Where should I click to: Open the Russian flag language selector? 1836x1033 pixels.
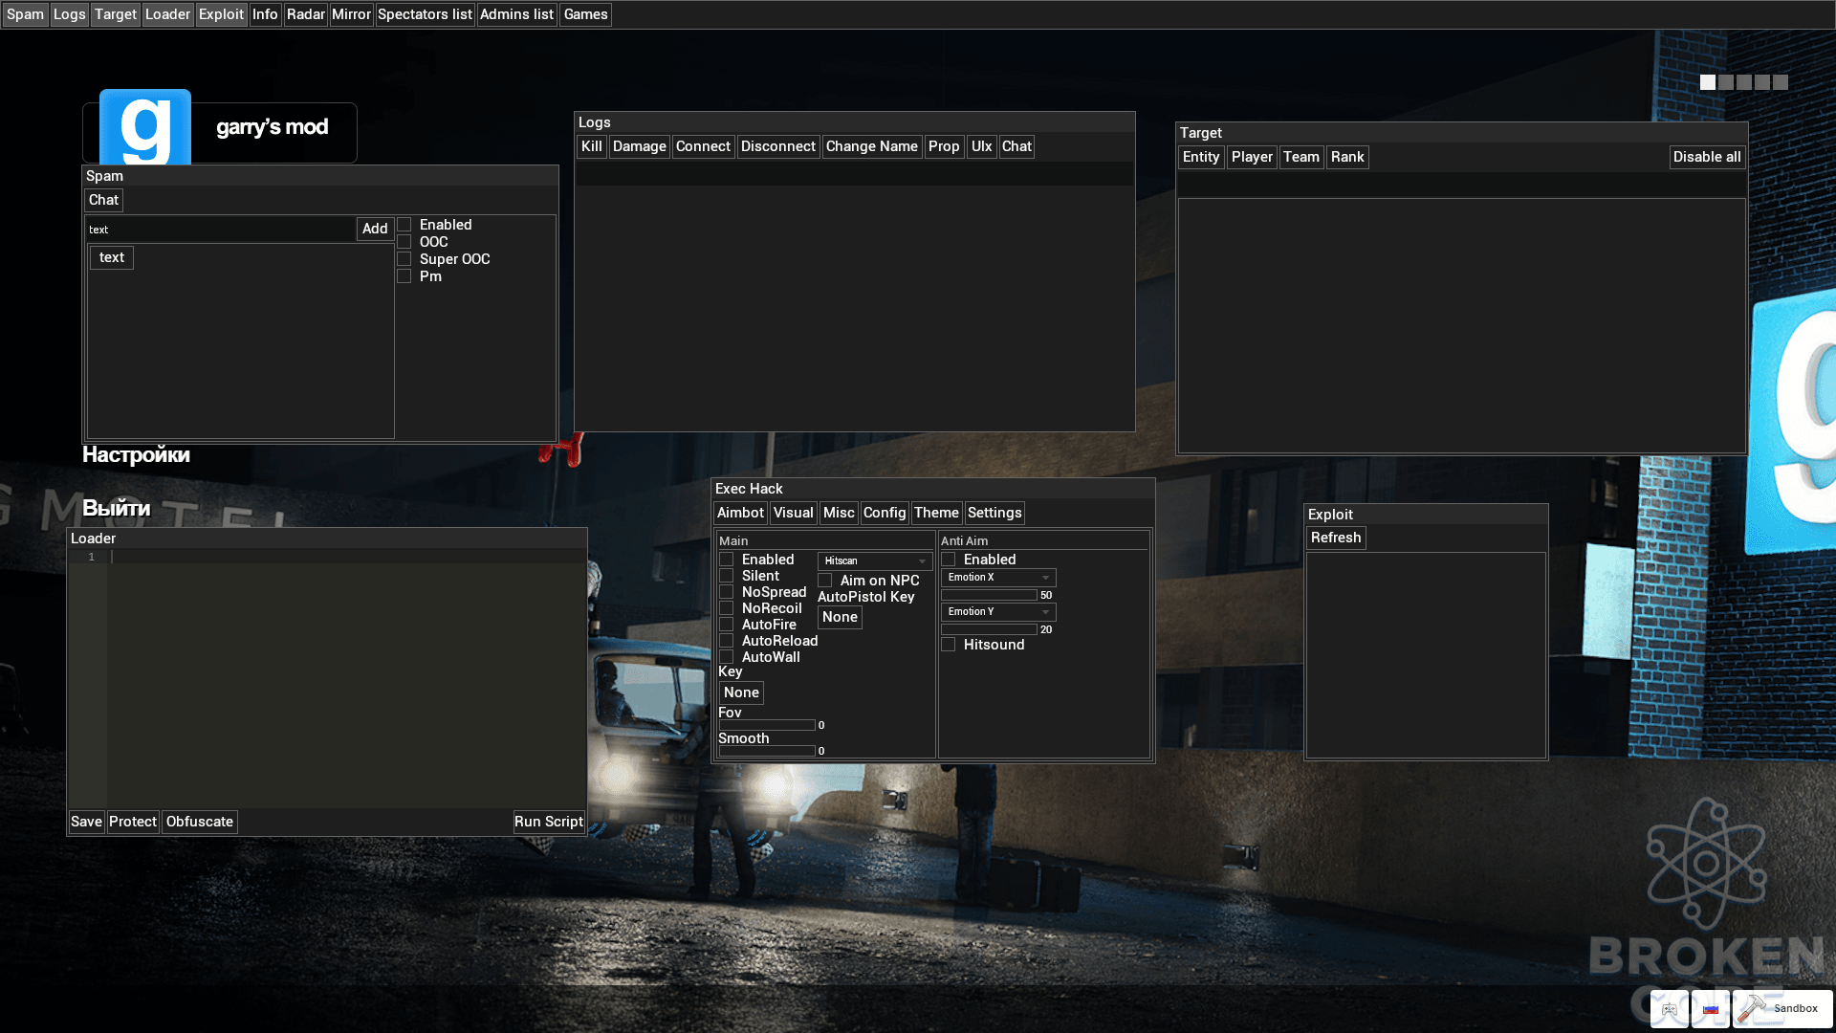click(1711, 1009)
